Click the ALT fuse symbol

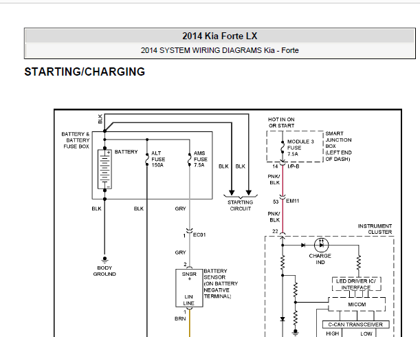[147, 160]
